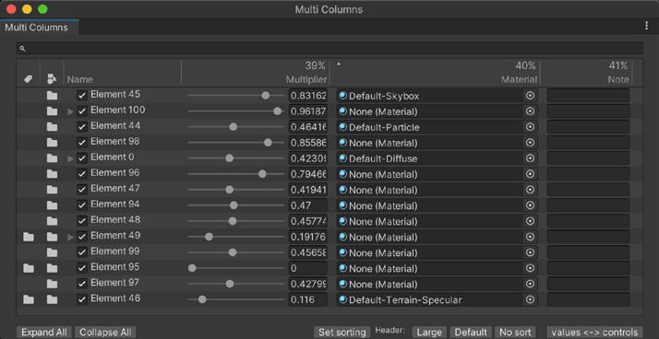
Task: Click material sphere icon of Default-Skybox
Action: coord(343,96)
